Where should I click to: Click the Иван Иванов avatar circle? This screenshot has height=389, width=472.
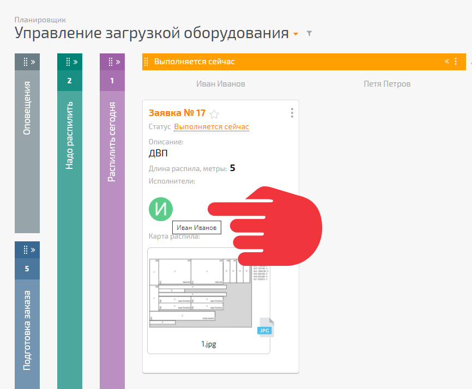[161, 209]
